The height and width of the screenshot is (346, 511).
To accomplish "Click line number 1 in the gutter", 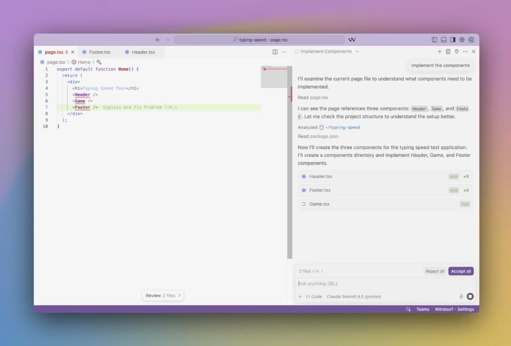I will tap(46, 69).
